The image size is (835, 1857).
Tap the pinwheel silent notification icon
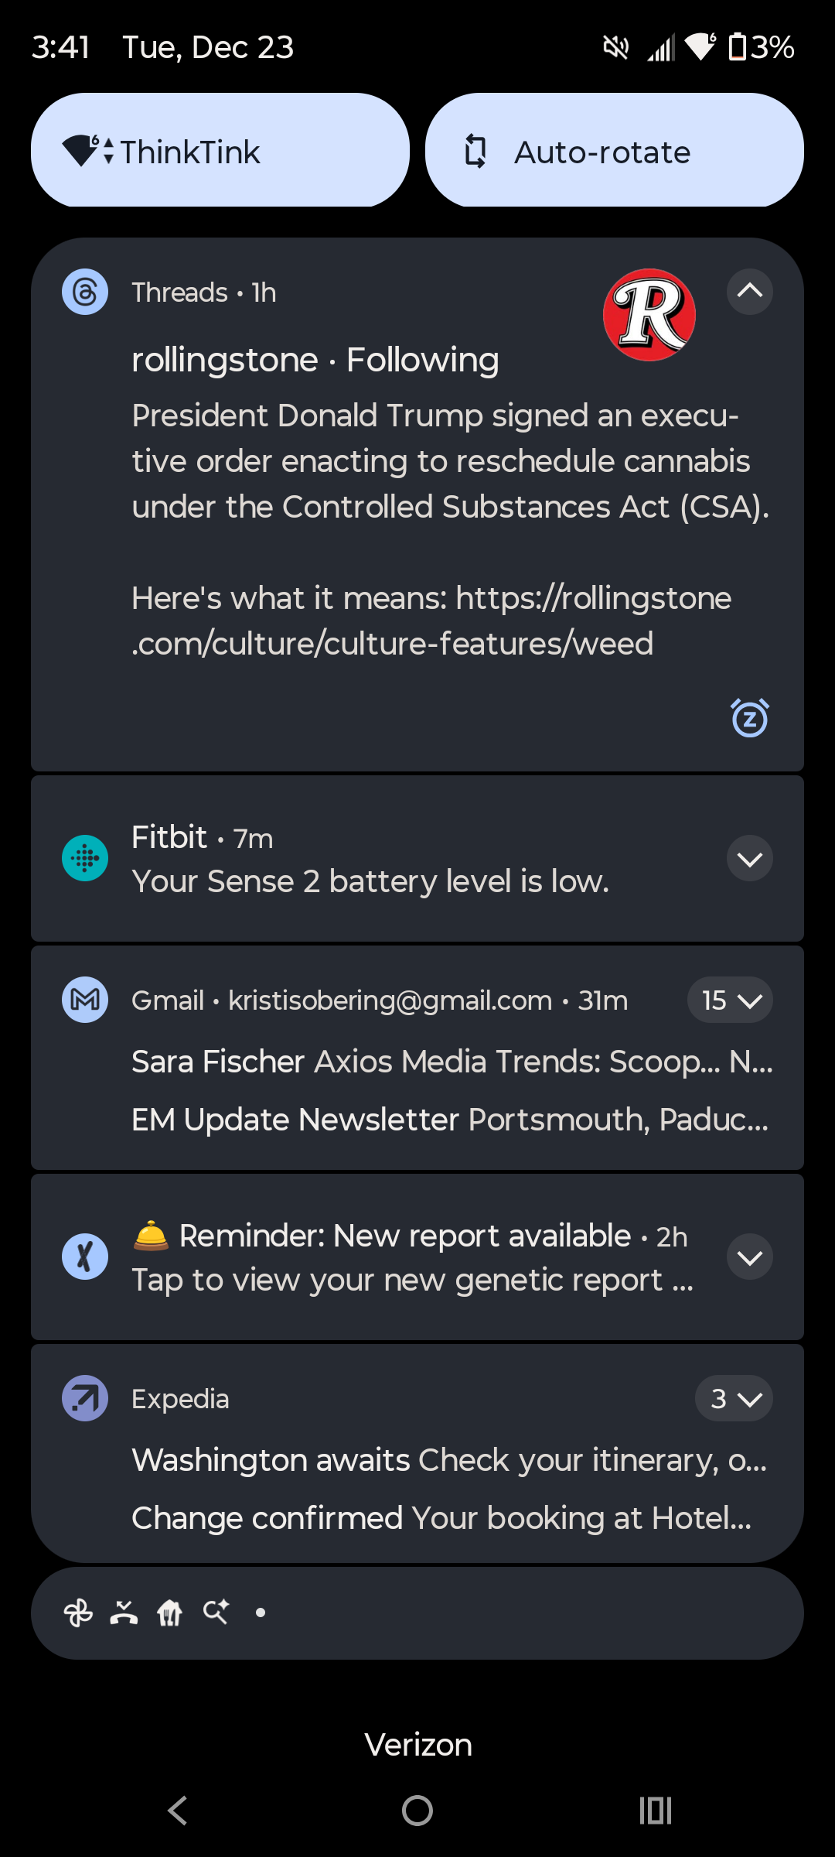[78, 1612]
